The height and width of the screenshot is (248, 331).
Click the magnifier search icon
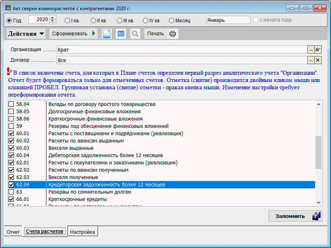click(x=135, y=34)
